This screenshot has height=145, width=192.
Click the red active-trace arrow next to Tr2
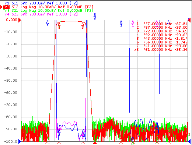click(1, 7)
